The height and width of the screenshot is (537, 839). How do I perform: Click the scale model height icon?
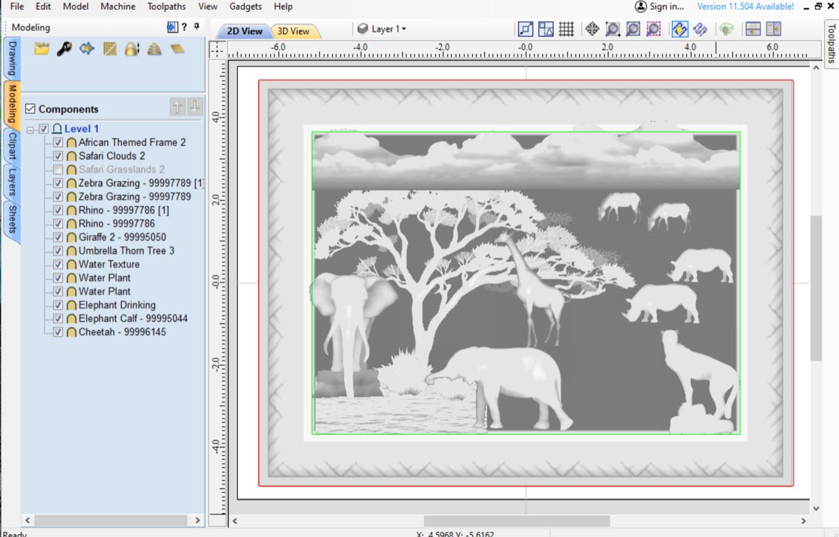point(132,48)
